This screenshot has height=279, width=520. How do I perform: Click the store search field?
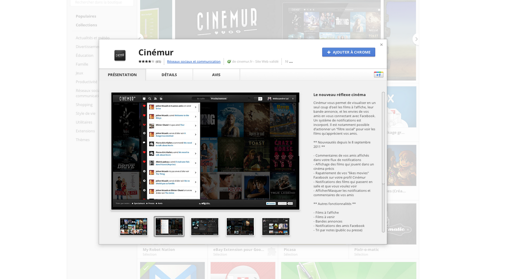click(x=102, y=3)
